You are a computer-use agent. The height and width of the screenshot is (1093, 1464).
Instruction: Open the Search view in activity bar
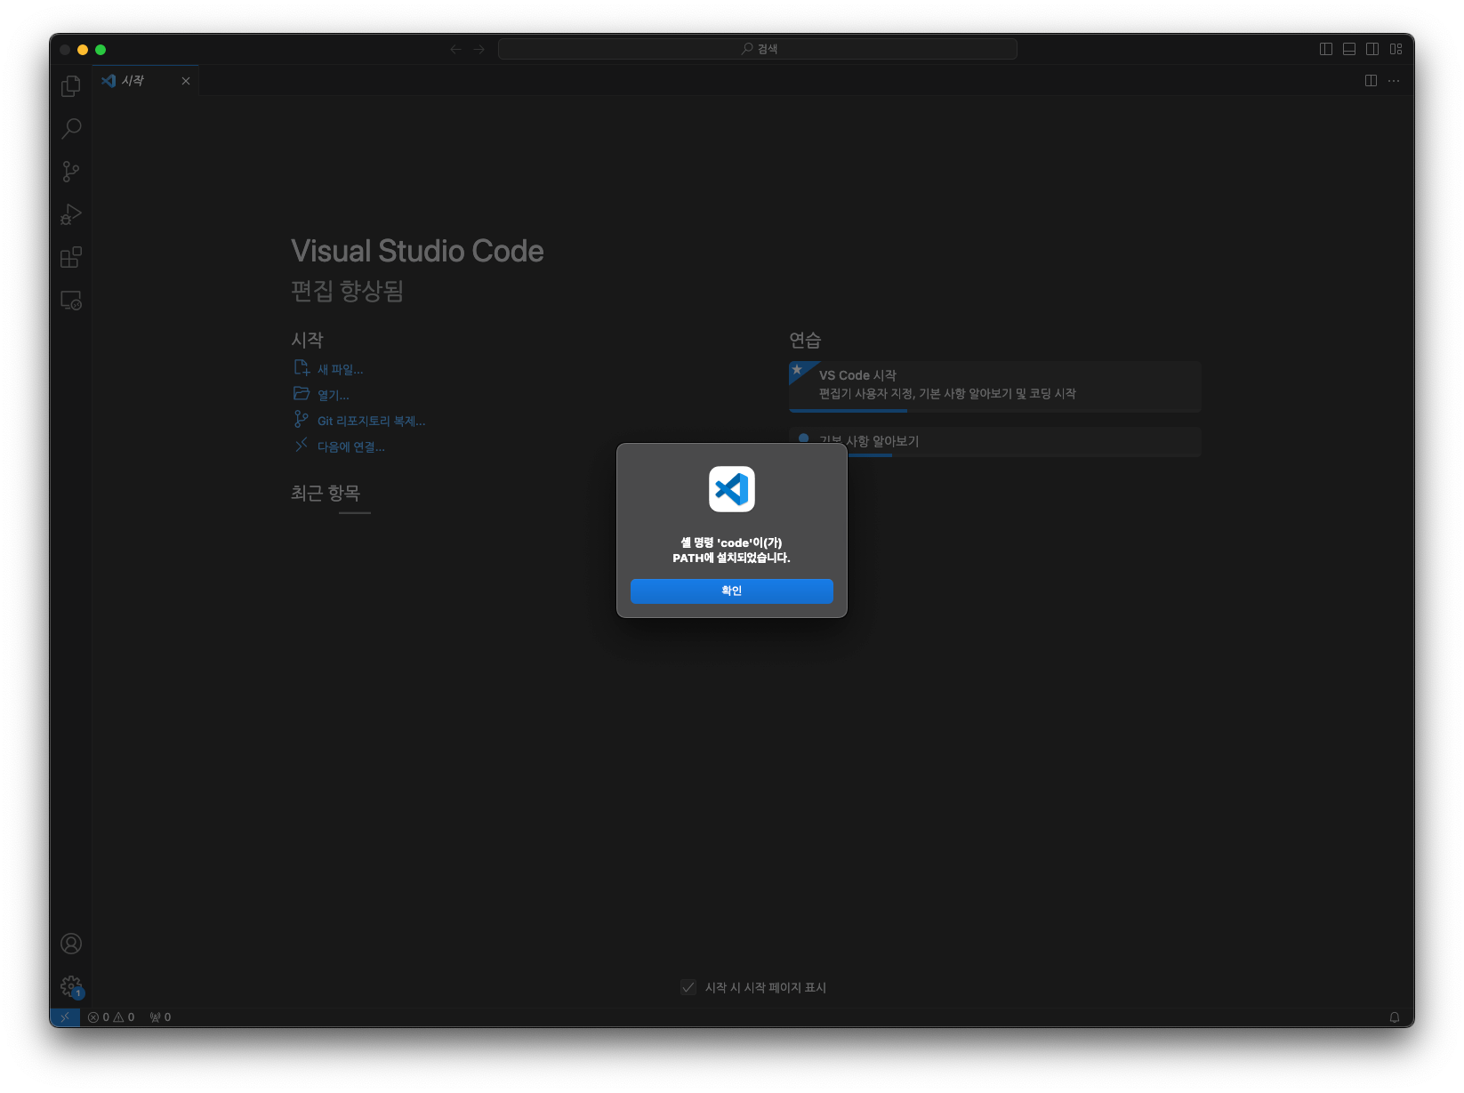[x=71, y=129]
